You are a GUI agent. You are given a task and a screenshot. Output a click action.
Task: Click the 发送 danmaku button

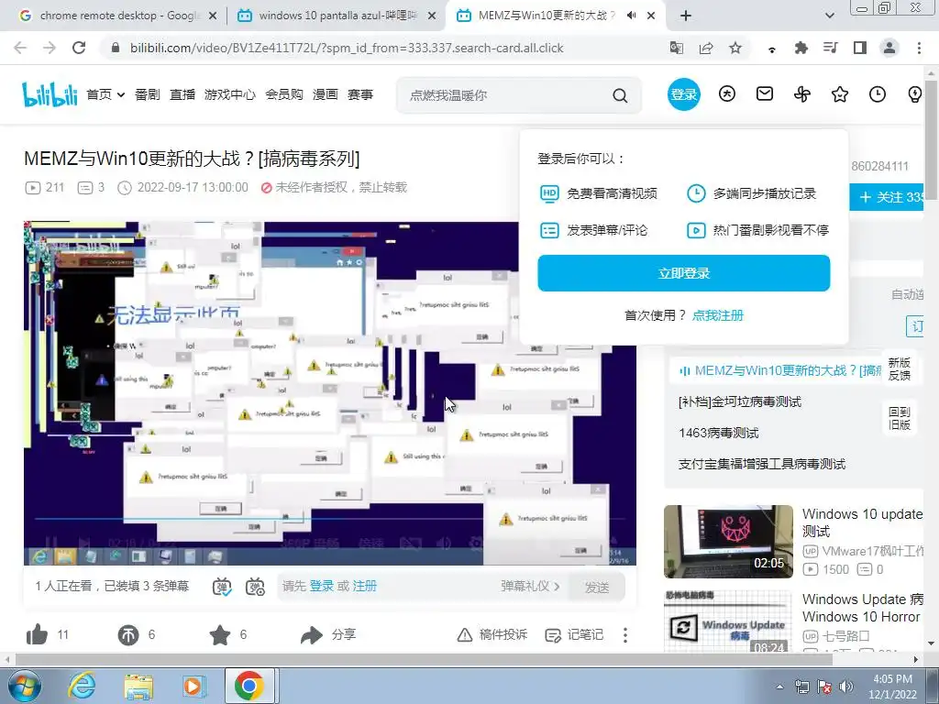click(597, 587)
